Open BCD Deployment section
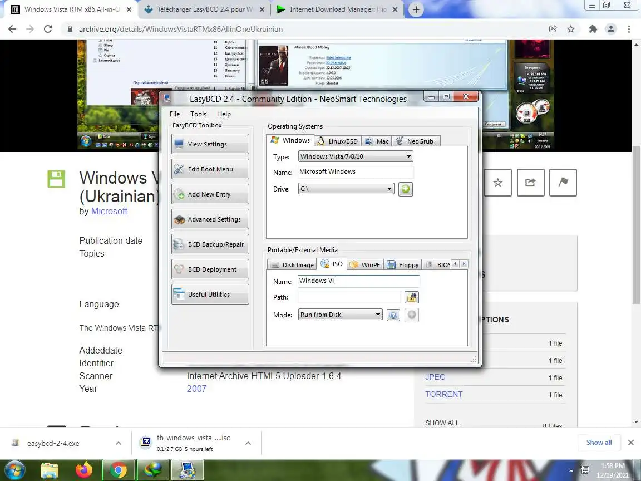The image size is (641, 481). pyautogui.click(x=210, y=269)
